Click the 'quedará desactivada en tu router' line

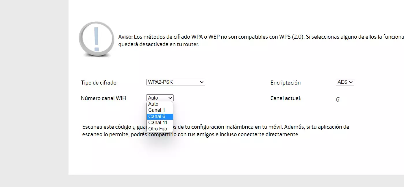point(159,45)
